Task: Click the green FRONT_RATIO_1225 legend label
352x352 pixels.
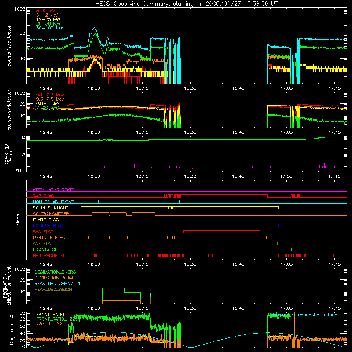Action: (x=57, y=319)
